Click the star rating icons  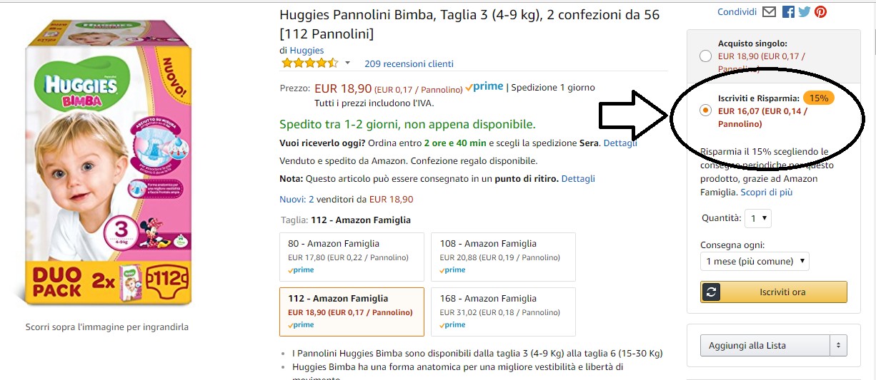coord(309,63)
